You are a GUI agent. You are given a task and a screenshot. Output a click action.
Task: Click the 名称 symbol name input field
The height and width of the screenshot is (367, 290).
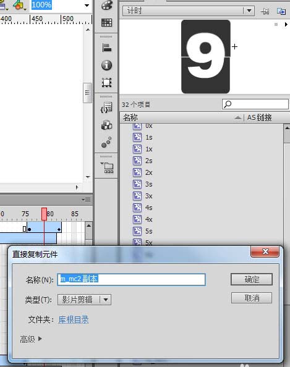(x=132, y=279)
